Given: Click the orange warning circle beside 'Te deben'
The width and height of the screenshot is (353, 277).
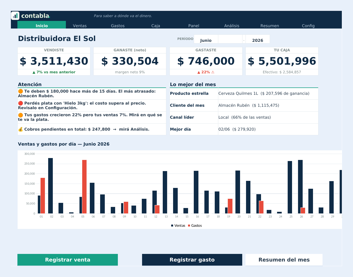Looking at the screenshot, I should coord(20,91).
